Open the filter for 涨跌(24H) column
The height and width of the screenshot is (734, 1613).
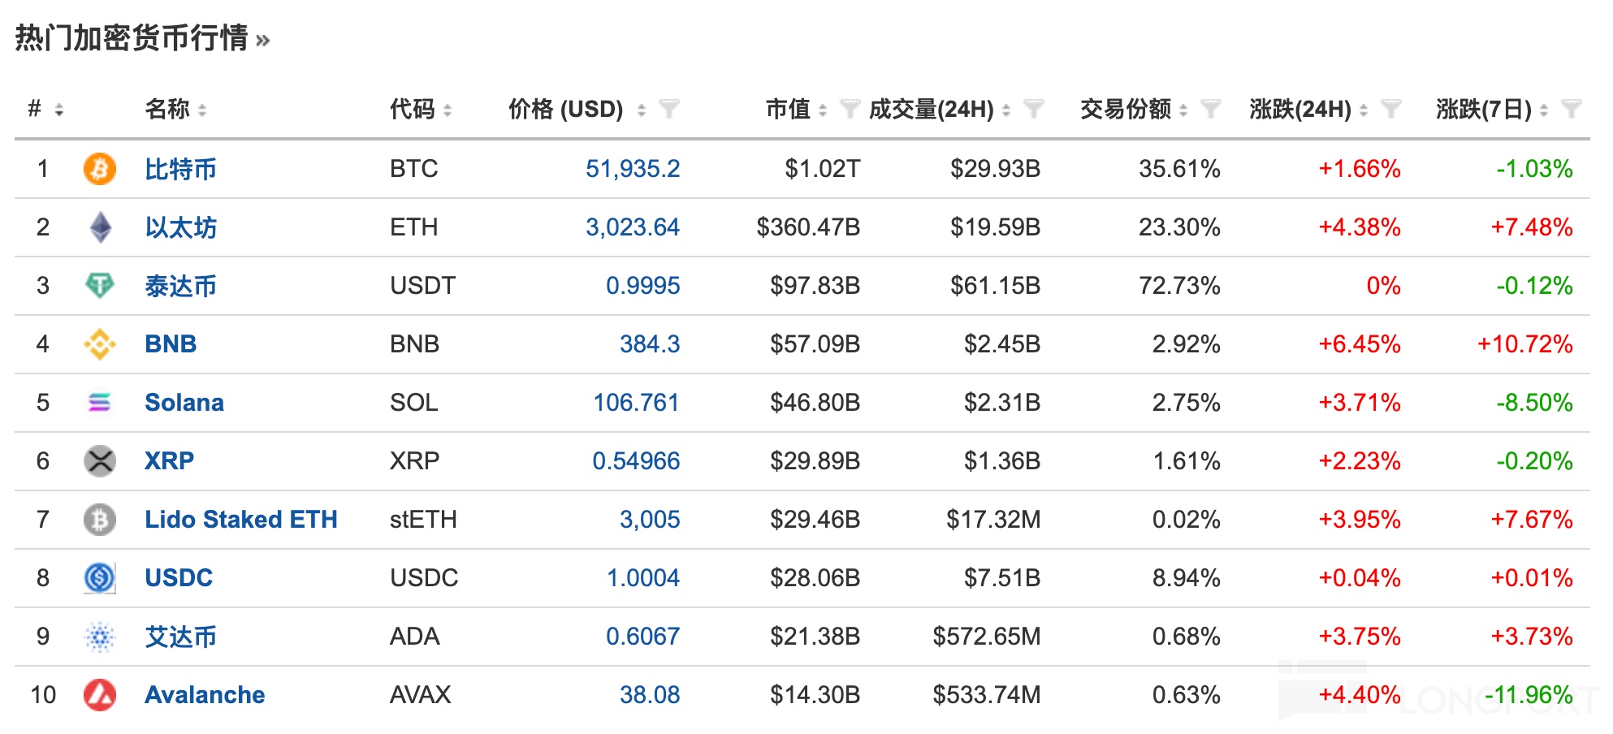tap(1391, 109)
